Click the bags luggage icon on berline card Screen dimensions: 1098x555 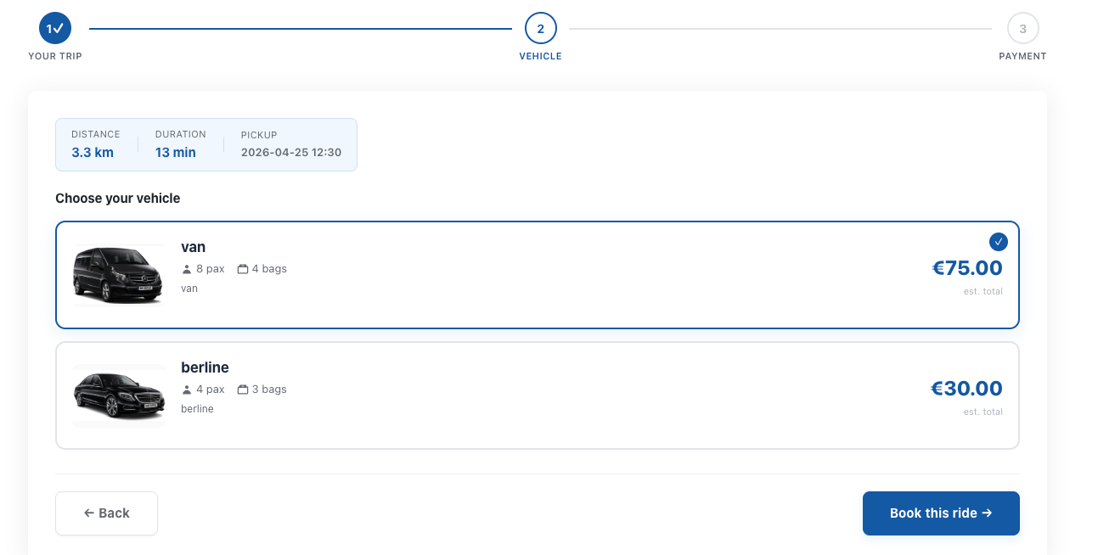point(243,390)
